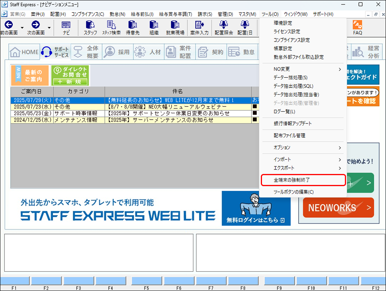Open the サポート(H) menu
The height and width of the screenshot is (291, 386).
[323, 14]
